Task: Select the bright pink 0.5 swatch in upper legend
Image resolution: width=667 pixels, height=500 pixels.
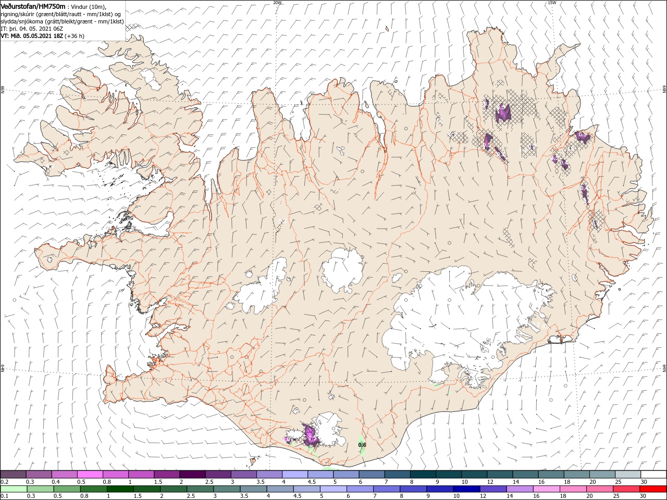Action: 90,474
